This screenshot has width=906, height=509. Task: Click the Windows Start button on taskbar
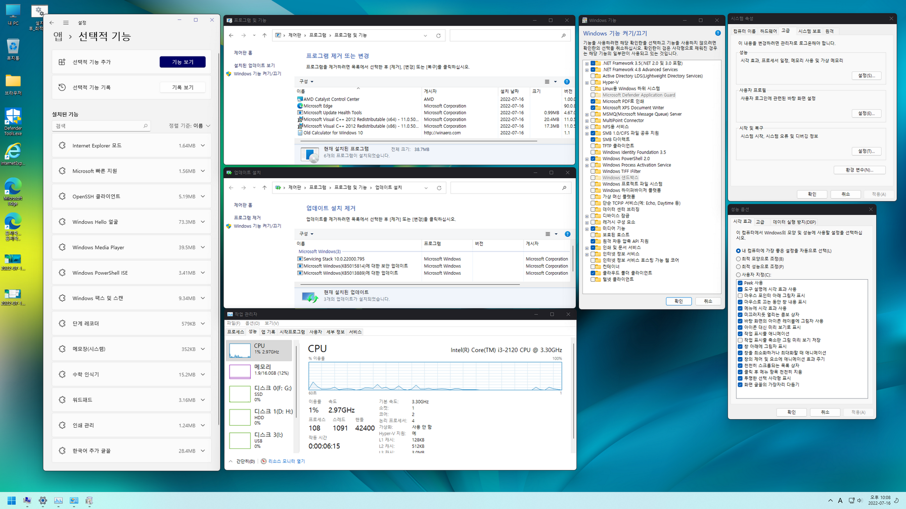pyautogui.click(x=11, y=500)
